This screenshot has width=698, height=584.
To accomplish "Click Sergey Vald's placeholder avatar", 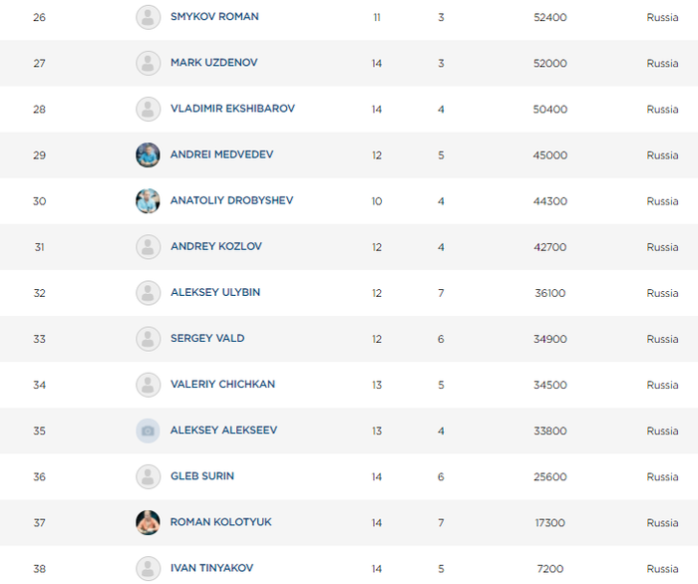I will [x=148, y=339].
